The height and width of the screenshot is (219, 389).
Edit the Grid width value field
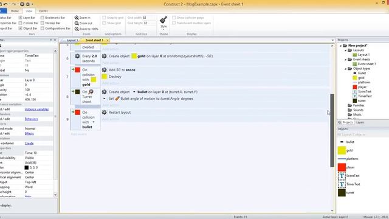(x=149, y=18)
